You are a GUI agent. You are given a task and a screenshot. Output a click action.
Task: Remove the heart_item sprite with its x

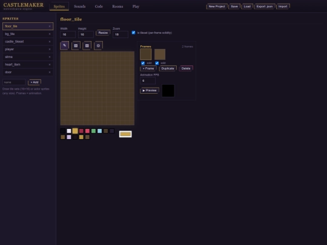(50, 65)
